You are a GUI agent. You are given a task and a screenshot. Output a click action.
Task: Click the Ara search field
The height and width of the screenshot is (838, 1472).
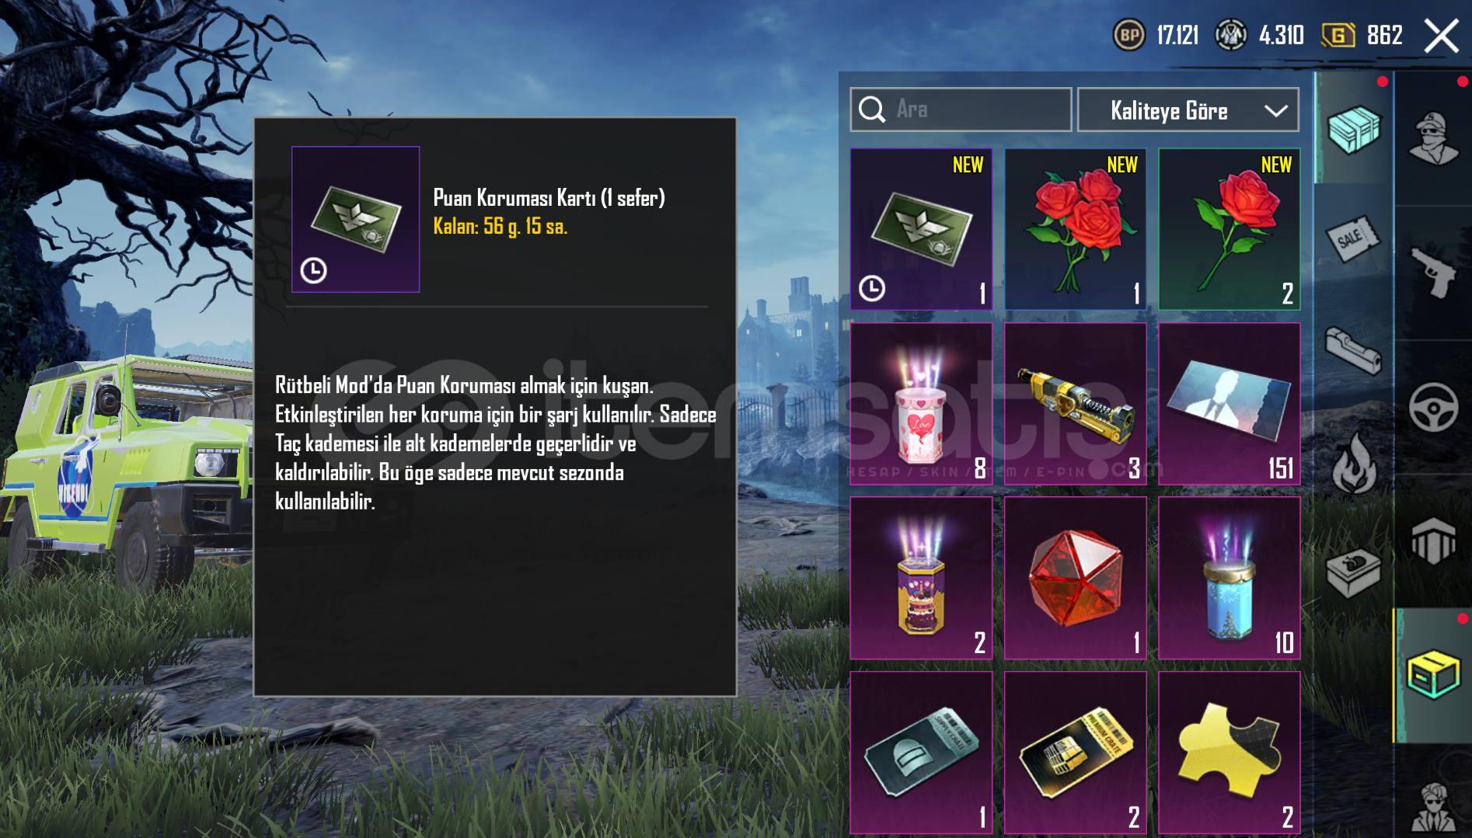[x=961, y=110]
